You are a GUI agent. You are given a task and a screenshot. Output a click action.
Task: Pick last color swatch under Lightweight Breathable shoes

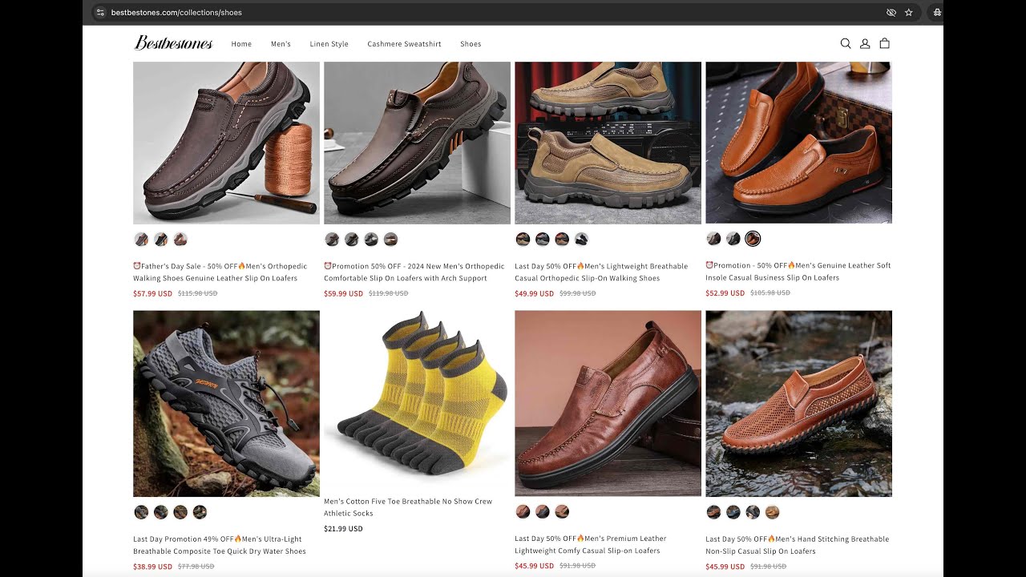(581, 239)
